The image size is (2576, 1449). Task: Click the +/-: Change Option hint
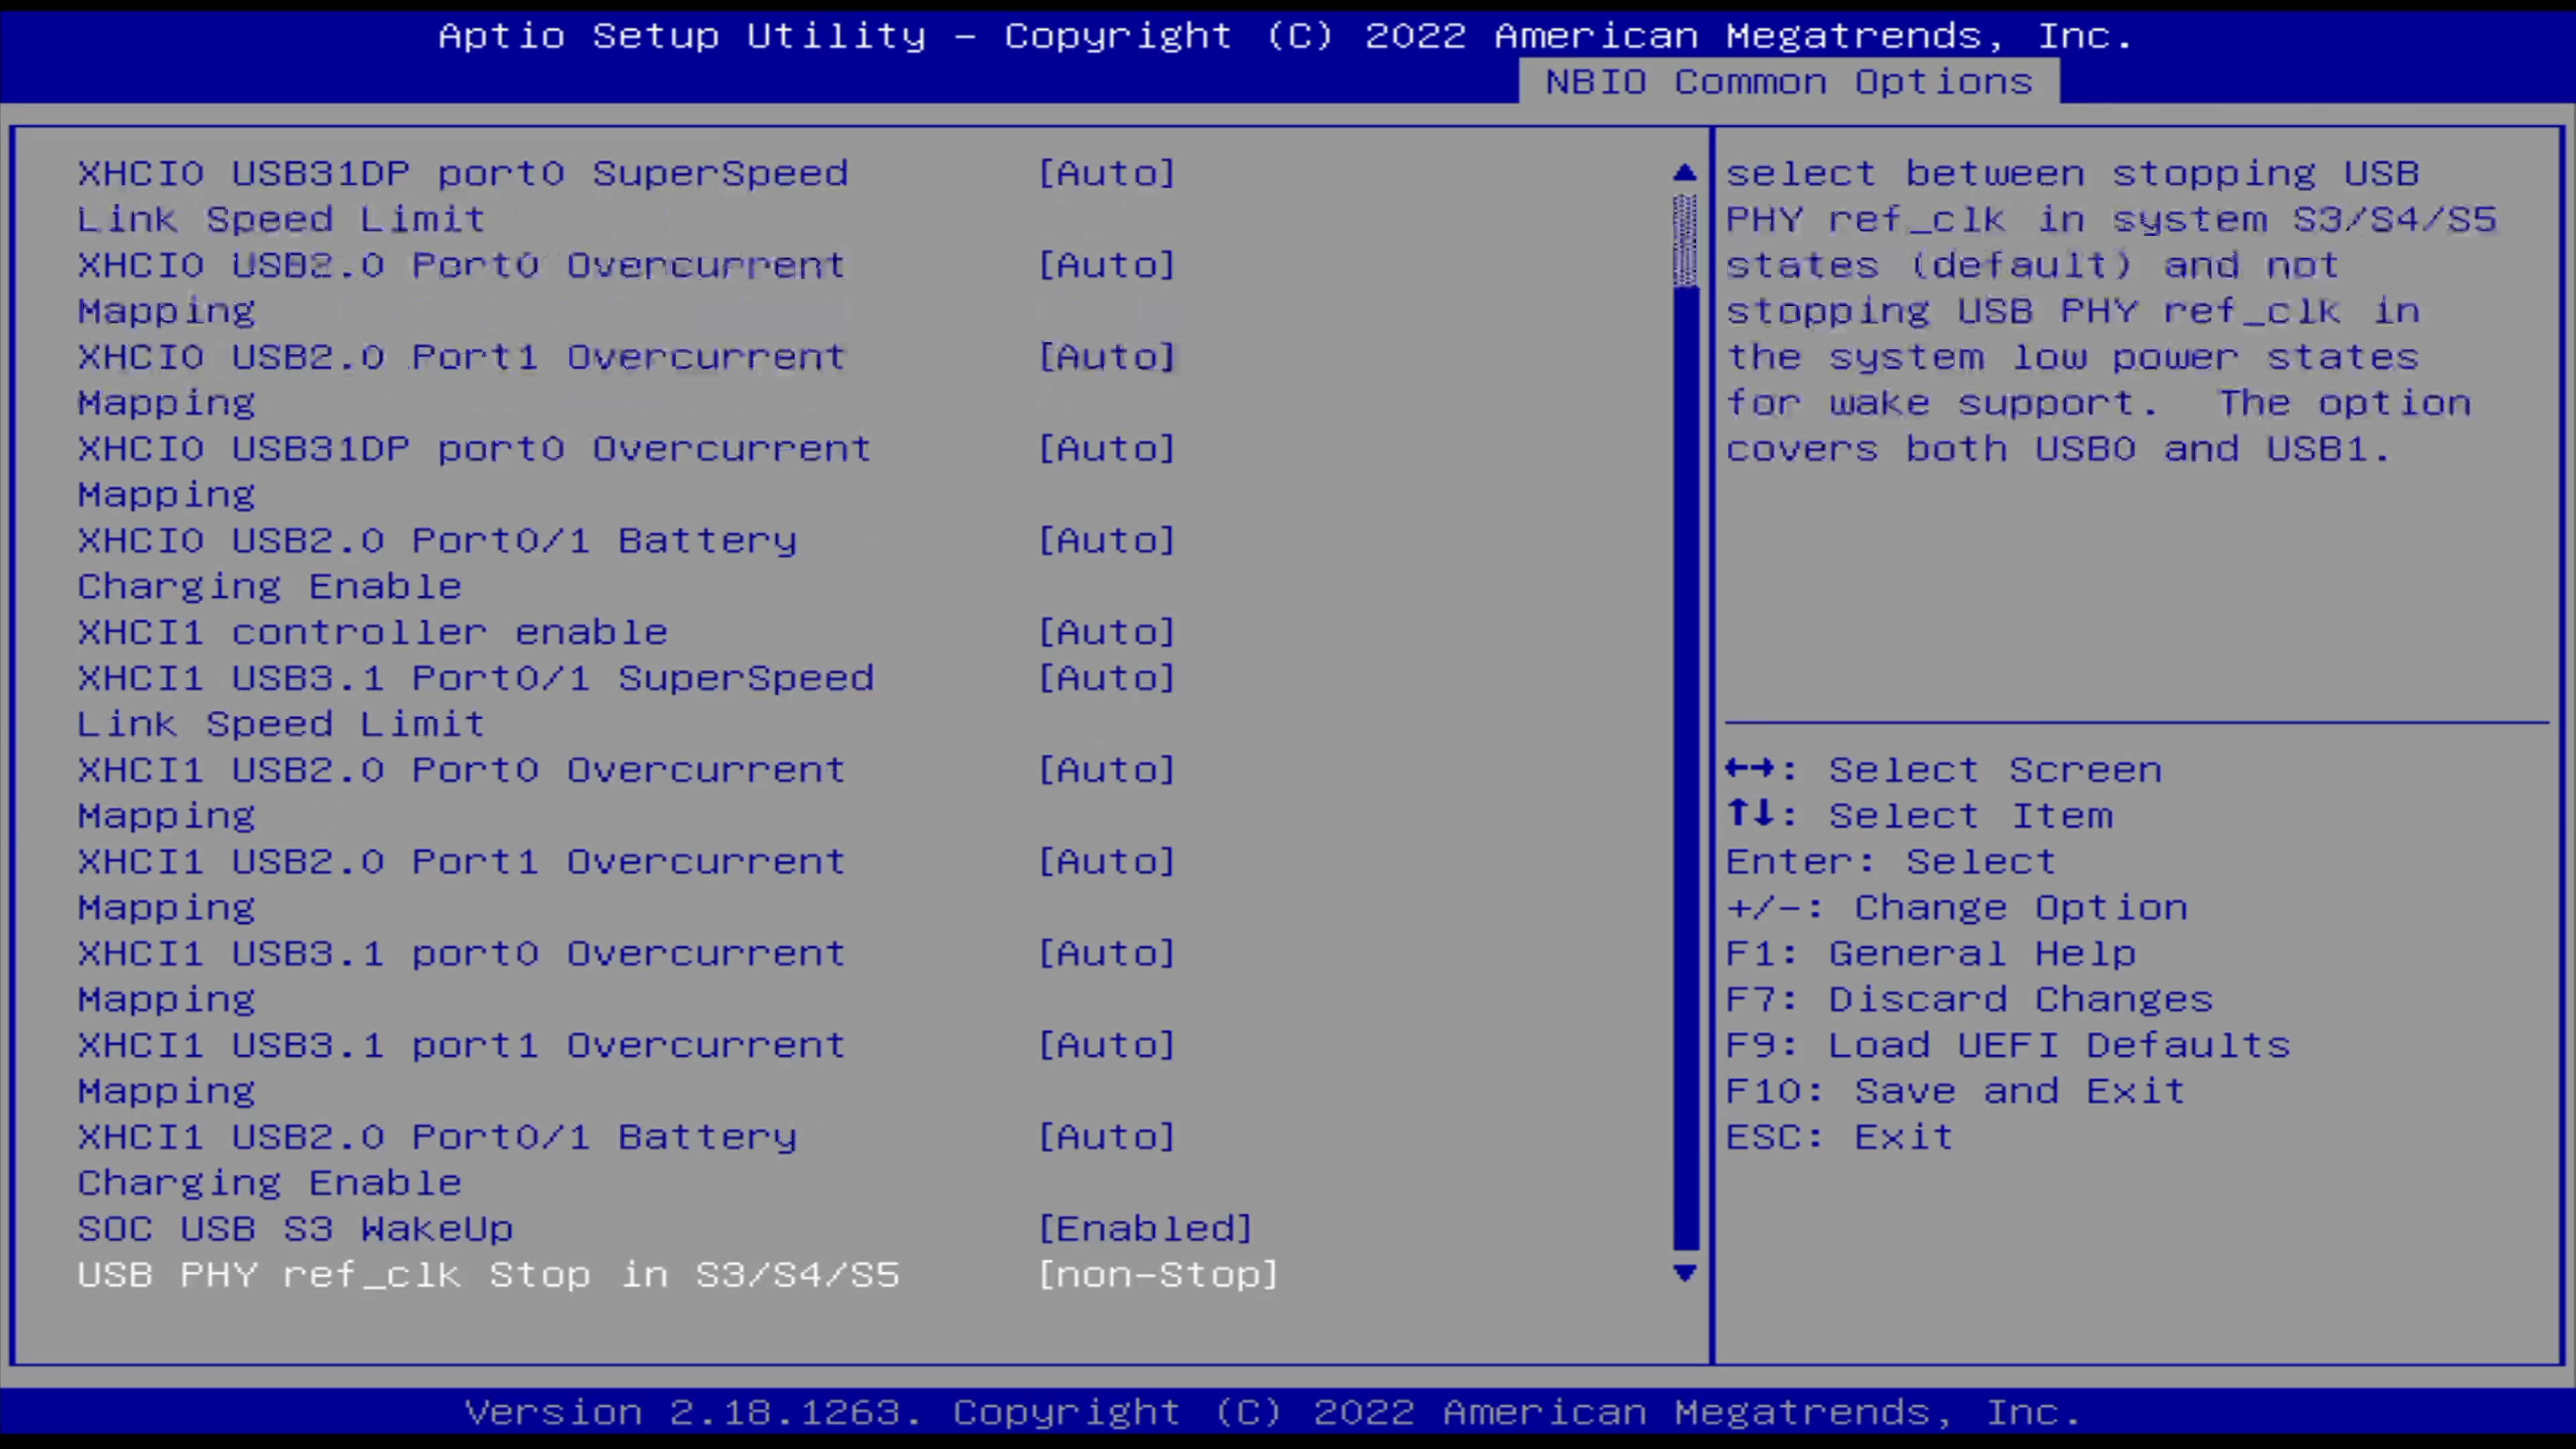click(x=1957, y=908)
